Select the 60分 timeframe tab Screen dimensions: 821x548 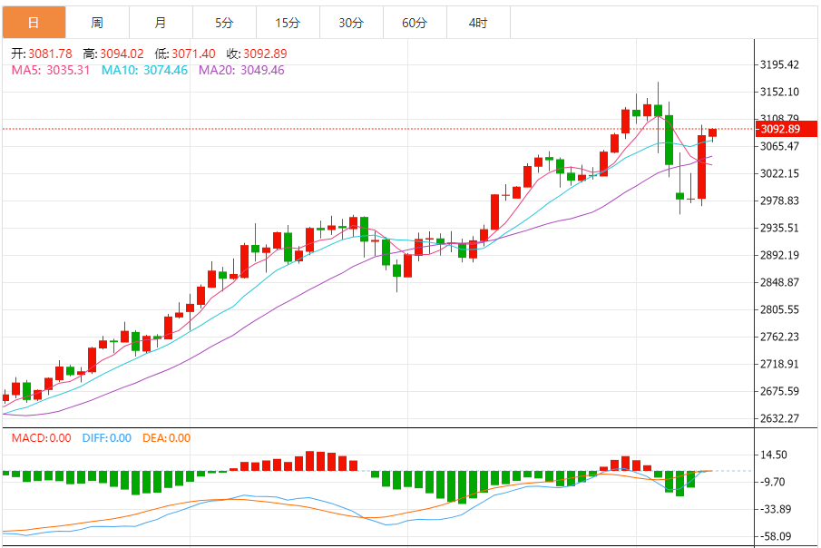(415, 23)
